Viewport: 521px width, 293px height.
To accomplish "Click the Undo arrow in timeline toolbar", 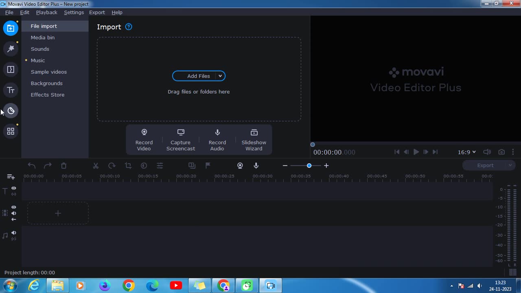I will click(x=32, y=166).
